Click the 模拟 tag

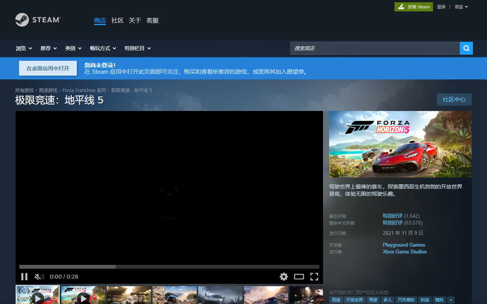point(439,300)
